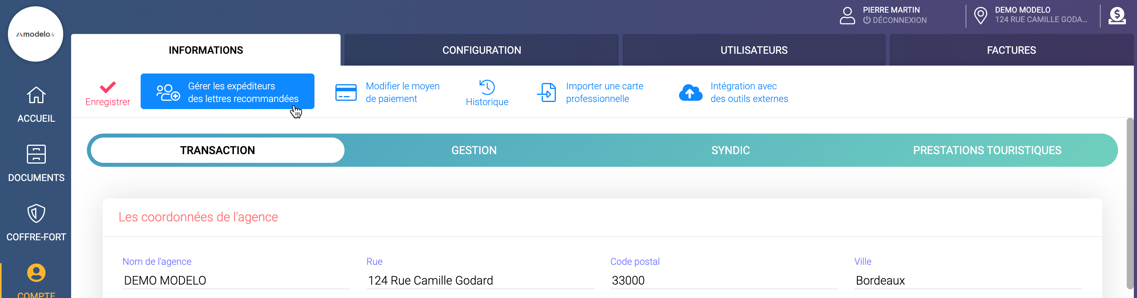Click Gérer les expéditeurs des lettres recommandées
The image size is (1137, 298).
pos(227,92)
